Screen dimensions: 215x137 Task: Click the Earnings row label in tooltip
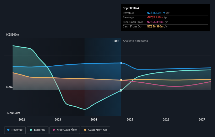(x=128, y=17)
